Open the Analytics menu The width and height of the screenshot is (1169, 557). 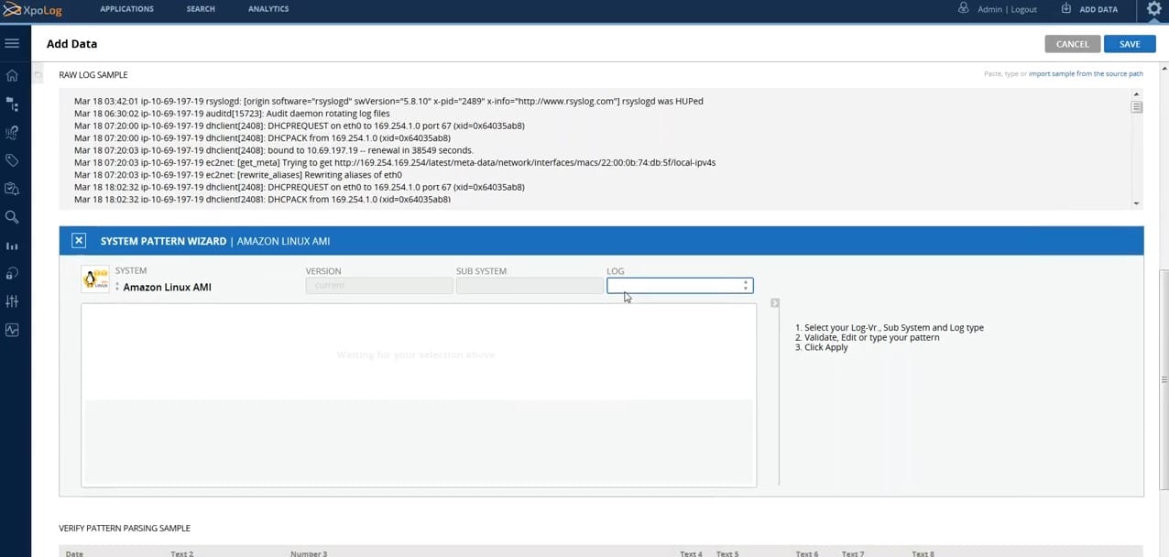pos(268,9)
